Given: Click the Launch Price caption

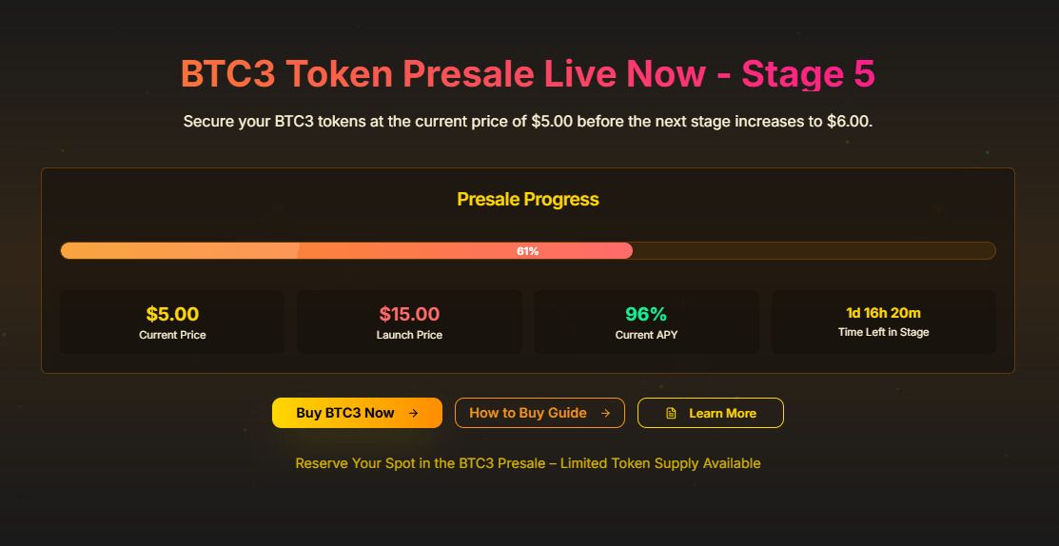Looking at the screenshot, I should (409, 335).
